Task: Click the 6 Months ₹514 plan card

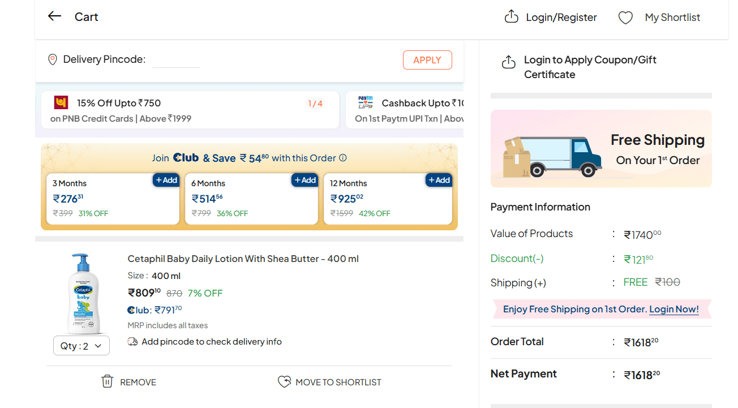Action: 251,199
